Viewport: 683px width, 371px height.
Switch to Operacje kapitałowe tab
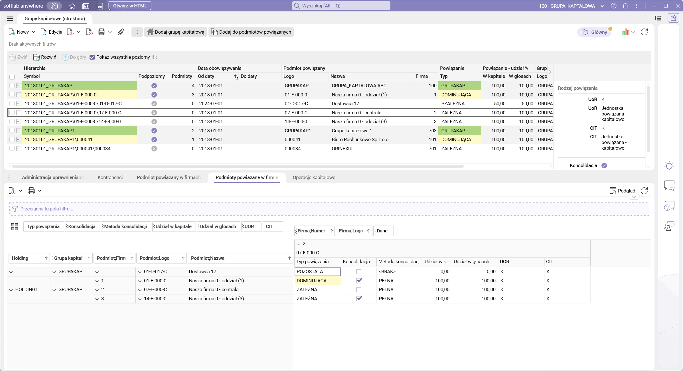pos(314,177)
